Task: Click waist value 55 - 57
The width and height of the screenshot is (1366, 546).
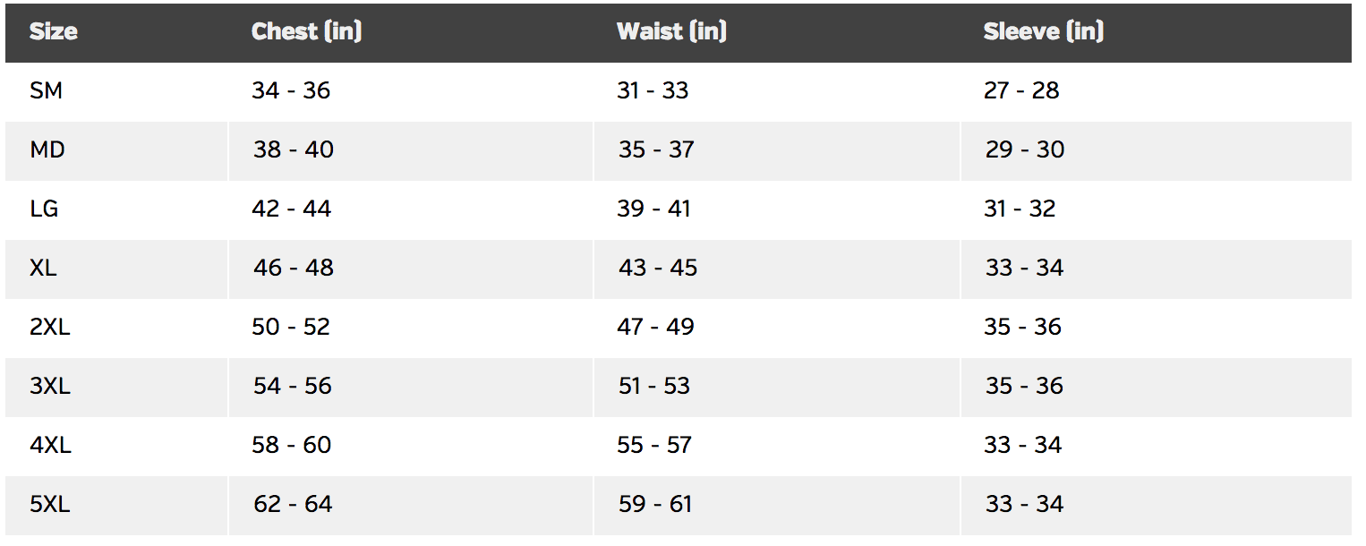Action: 654,445
